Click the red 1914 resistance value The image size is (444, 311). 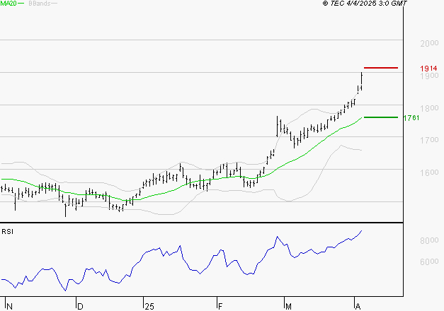coord(428,69)
